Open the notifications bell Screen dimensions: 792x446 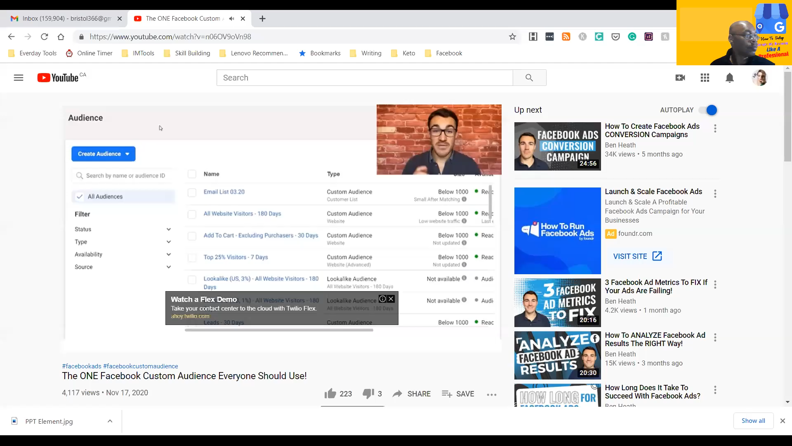pyautogui.click(x=730, y=78)
